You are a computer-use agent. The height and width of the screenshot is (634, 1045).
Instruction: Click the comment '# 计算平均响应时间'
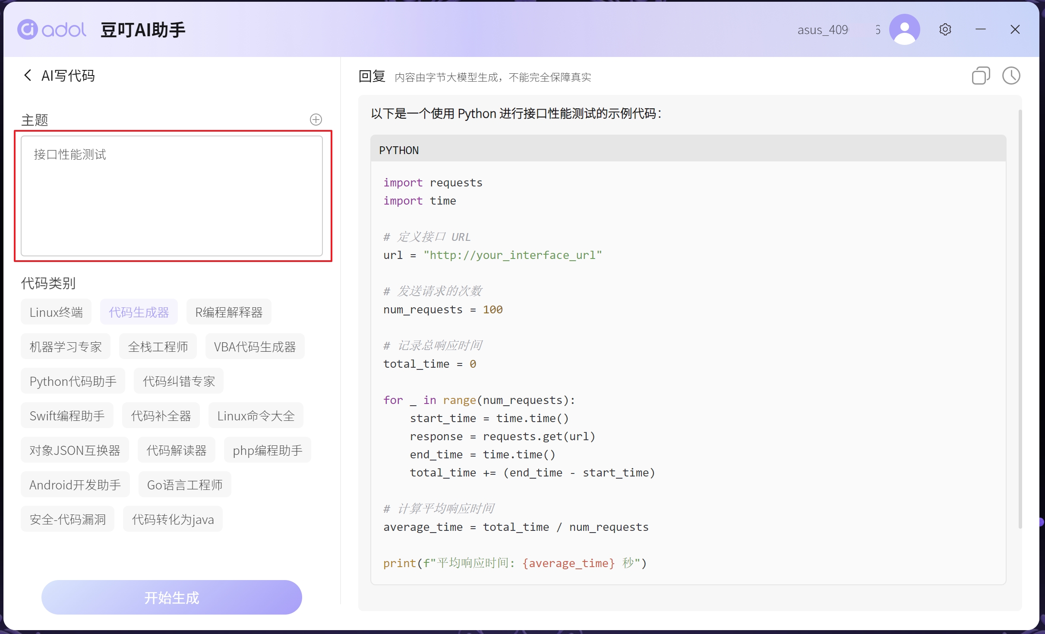[439, 509]
